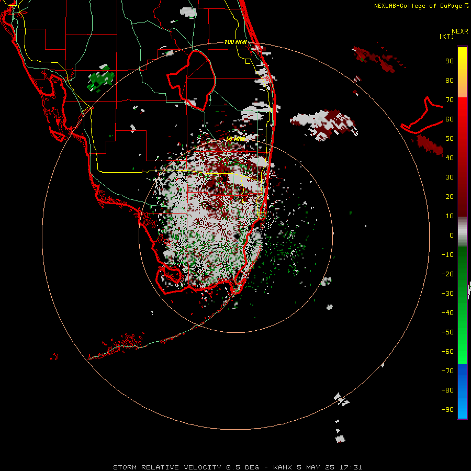Select the positive 80 knot scale value
Viewport: 471px width, 471px height.
pyautogui.click(x=450, y=80)
